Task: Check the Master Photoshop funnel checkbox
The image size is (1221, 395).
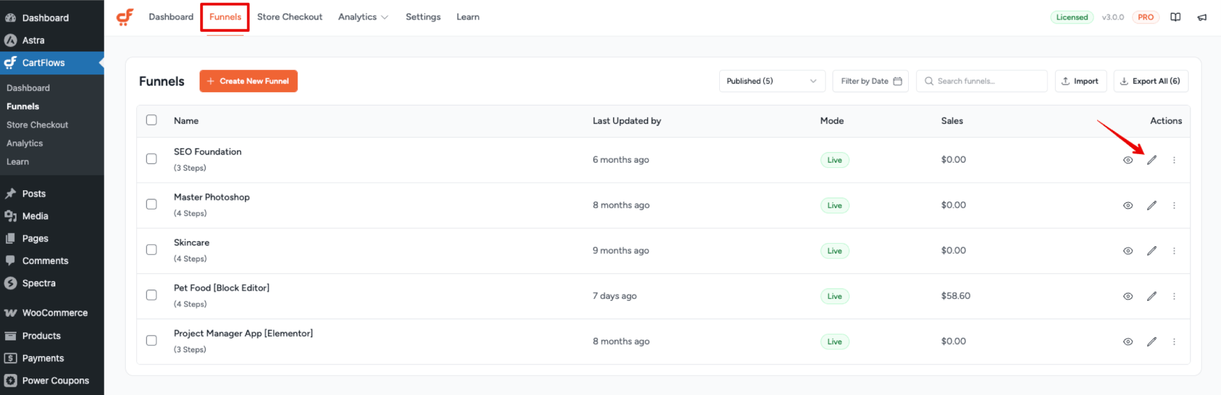Action: (151, 204)
